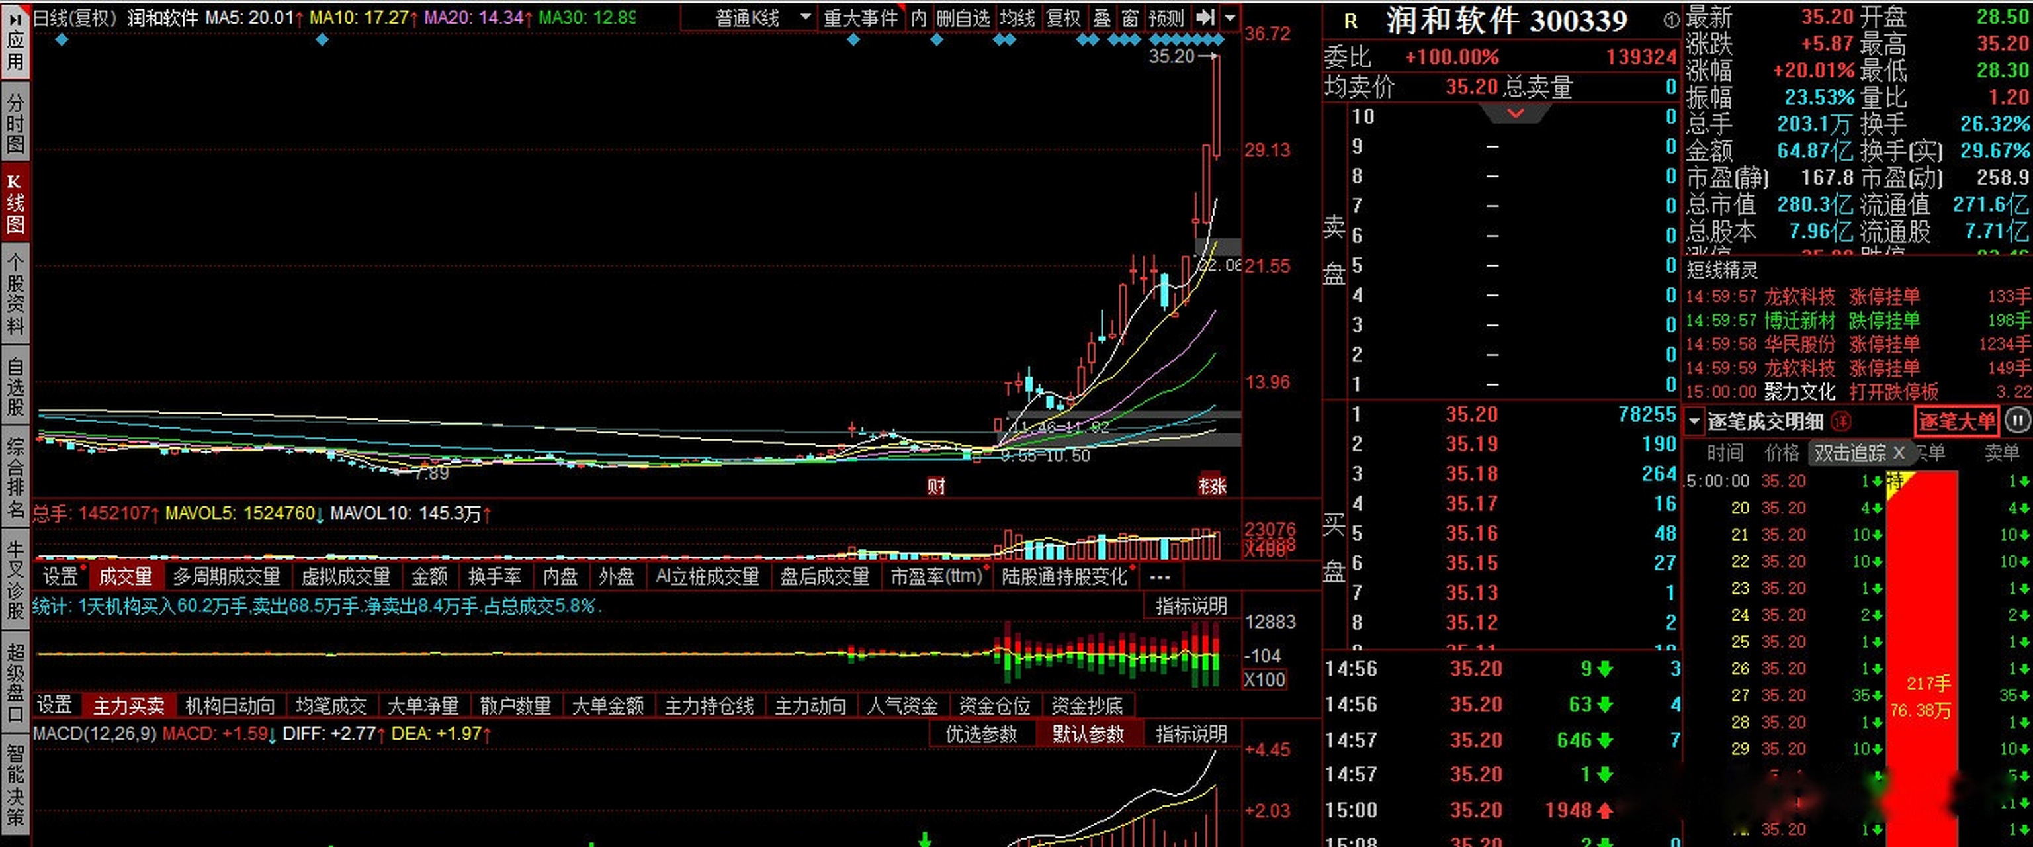Select the 均笔成交 indicator tab
The width and height of the screenshot is (2033, 847).
point(331,705)
